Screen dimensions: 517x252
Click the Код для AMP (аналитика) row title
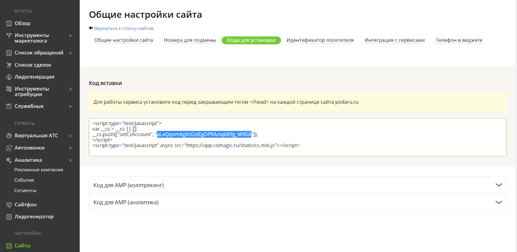pyautogui.click(x=126, y=202)
